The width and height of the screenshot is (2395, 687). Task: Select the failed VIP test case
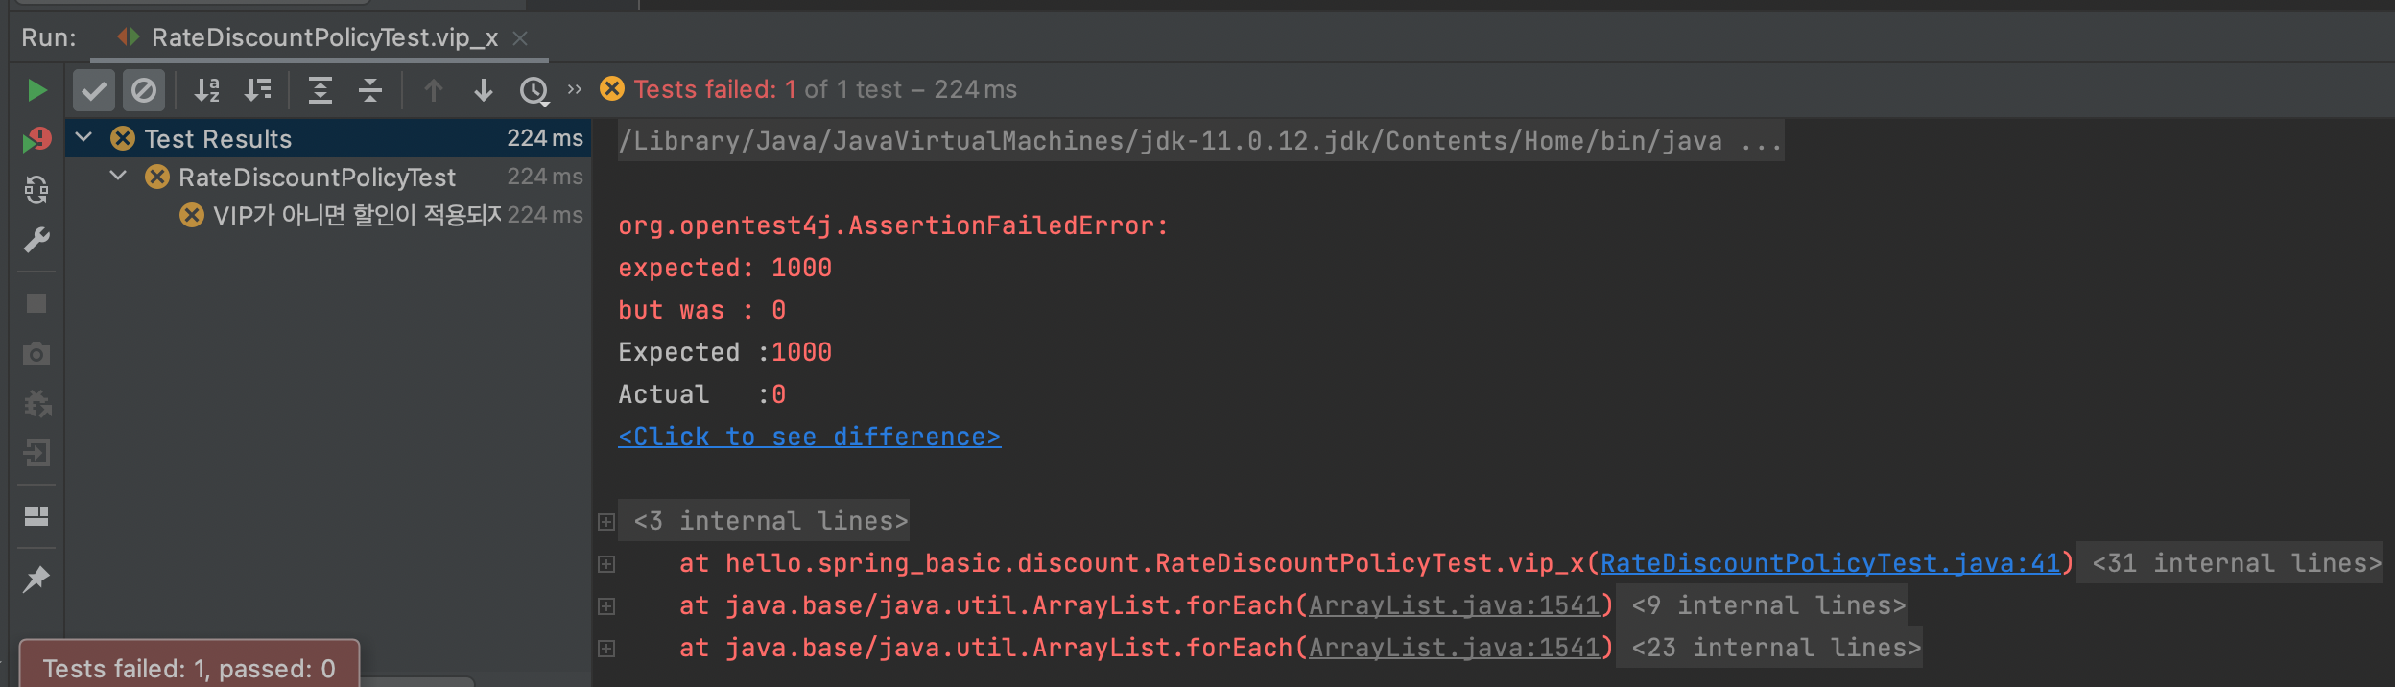tap(357, 215)
